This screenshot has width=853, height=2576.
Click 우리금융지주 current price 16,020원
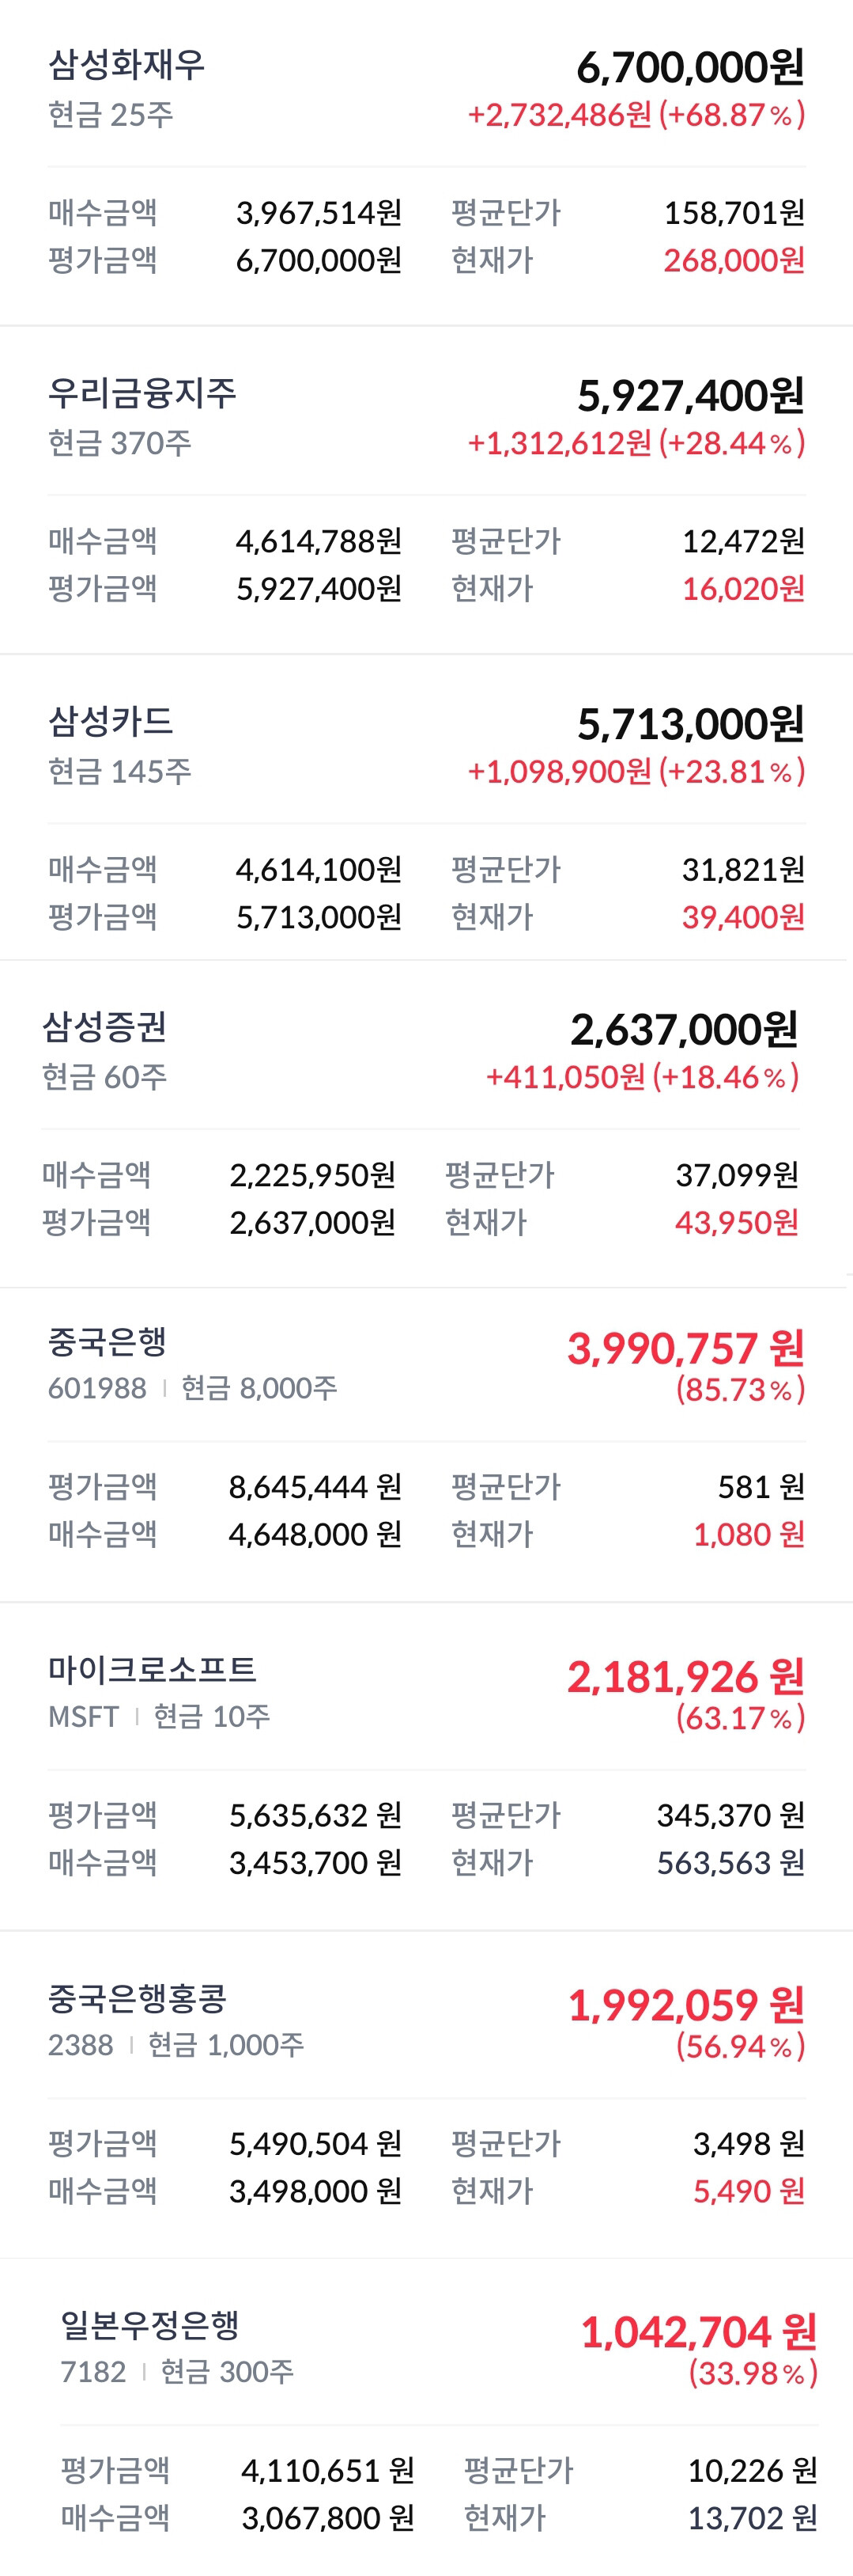(743, 588)
